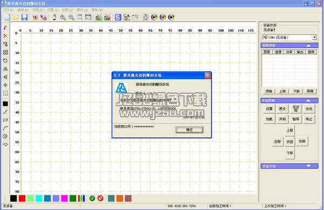
Task: Open the 编辑 menu
Action: (x=23, y=10)
